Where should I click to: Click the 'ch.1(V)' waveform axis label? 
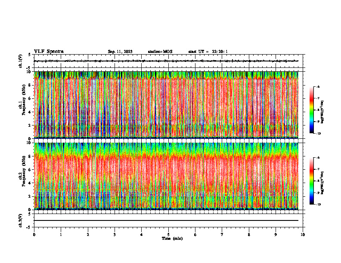(x=21, y=61)
